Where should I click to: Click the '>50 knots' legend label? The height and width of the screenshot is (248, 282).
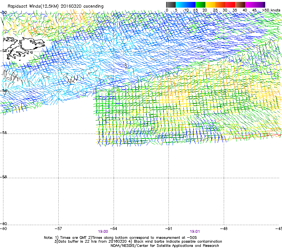[271, 10]
